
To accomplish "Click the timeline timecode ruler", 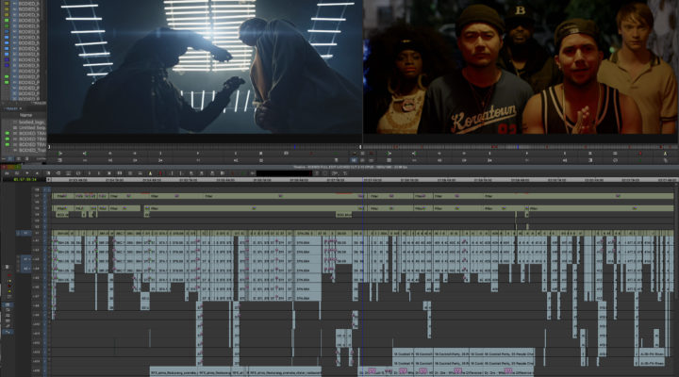I will pyautogui.click(x=363, y=180).
